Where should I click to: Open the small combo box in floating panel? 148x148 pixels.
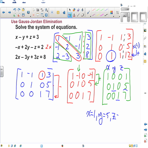point(125,9)
